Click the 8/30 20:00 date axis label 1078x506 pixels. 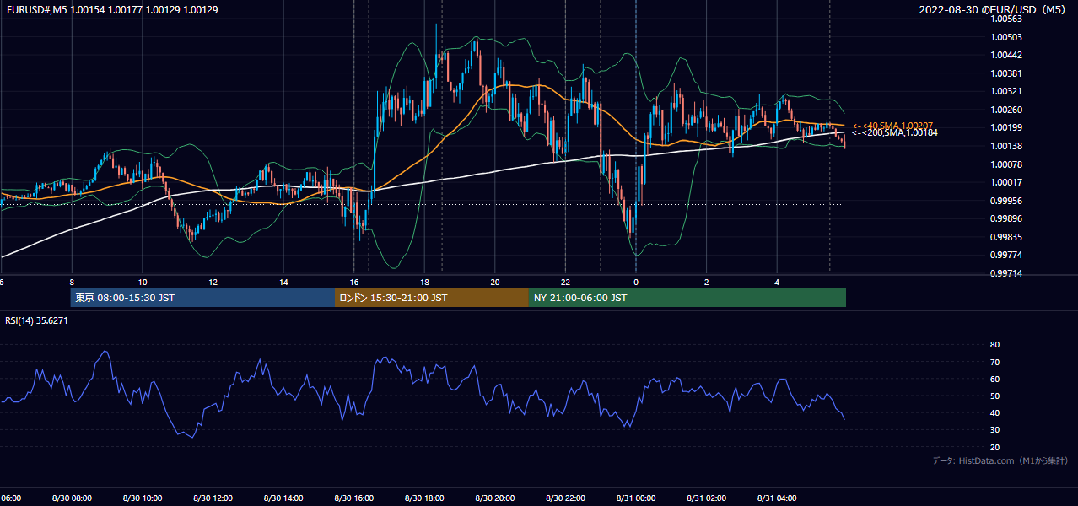click(x=495, y=498)
